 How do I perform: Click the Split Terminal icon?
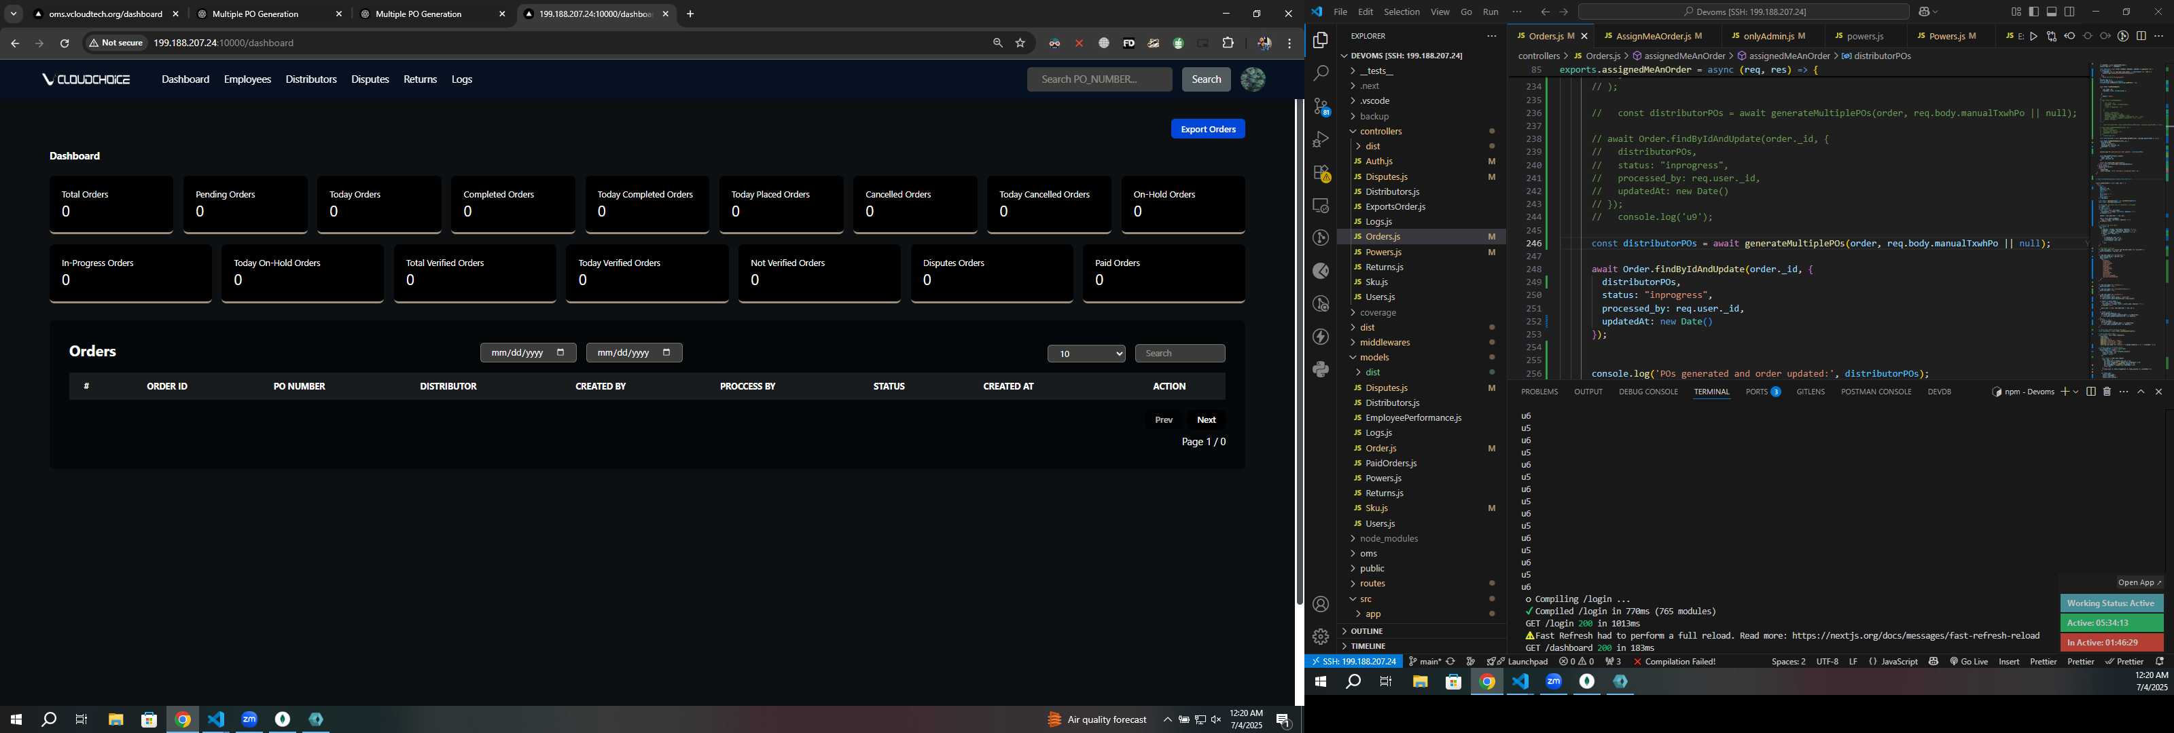click(x=2090, y=392)
